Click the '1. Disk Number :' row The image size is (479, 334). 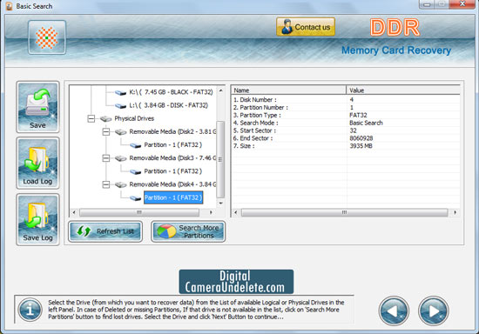click(x=346, y=100)
